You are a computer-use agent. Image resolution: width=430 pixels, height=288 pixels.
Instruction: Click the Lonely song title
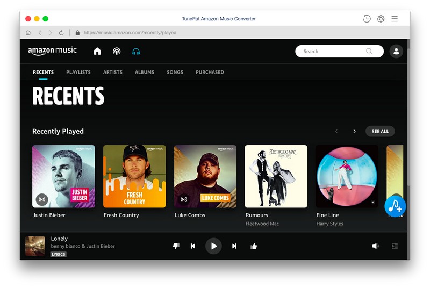pos(59,239)
